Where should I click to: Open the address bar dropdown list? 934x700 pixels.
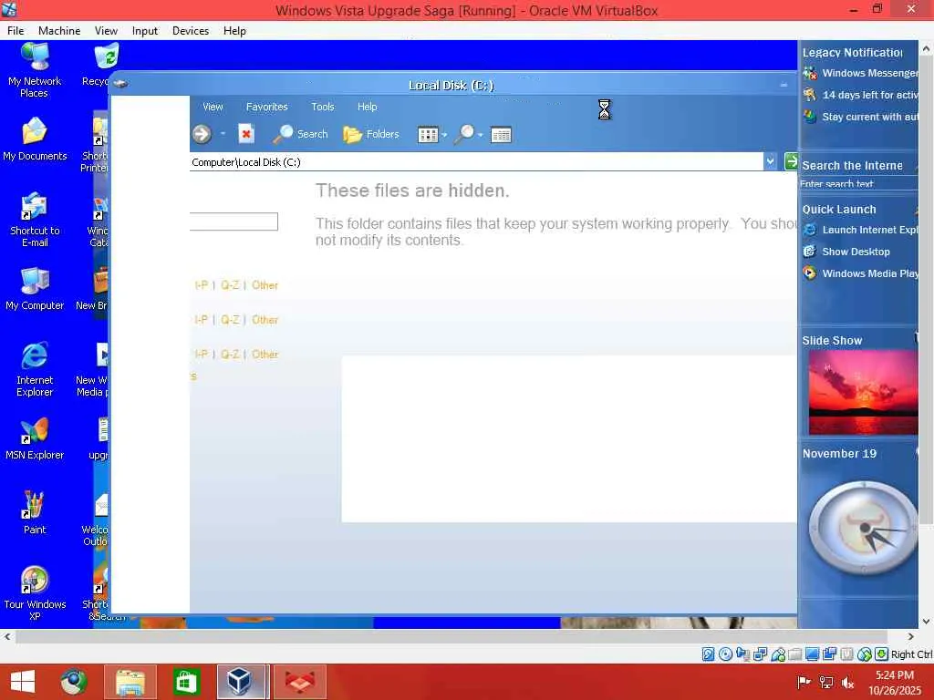tap(770, 161)
